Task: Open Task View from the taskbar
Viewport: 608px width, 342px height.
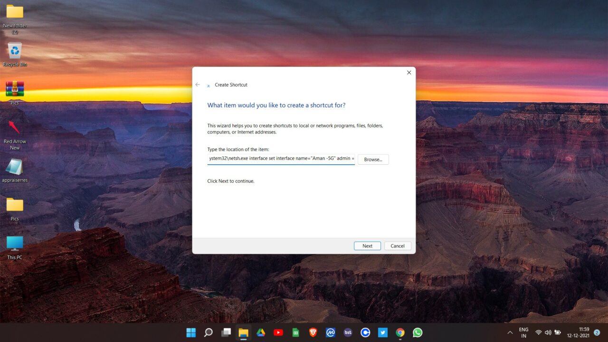Action: [226, 332]
